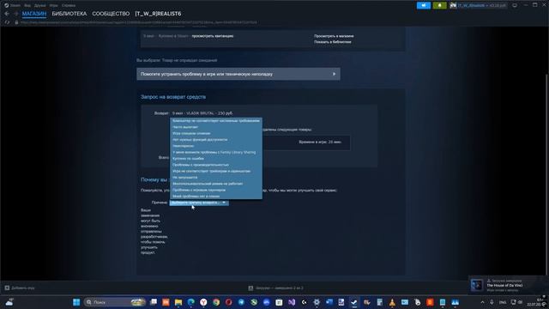Click the page vertical scrollbar
The image size is (549, 309).
[x=547, y=175]
